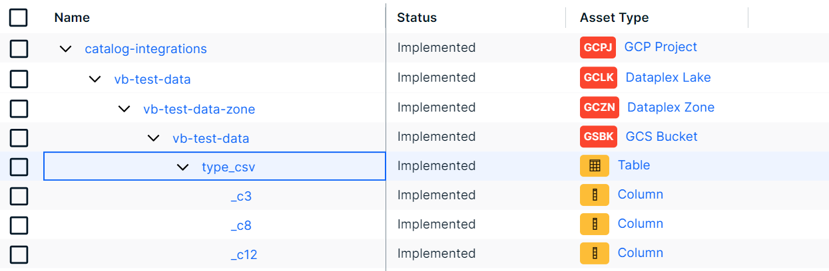Collapse the catalog-integrations tree node

click(x=65, y=49)
